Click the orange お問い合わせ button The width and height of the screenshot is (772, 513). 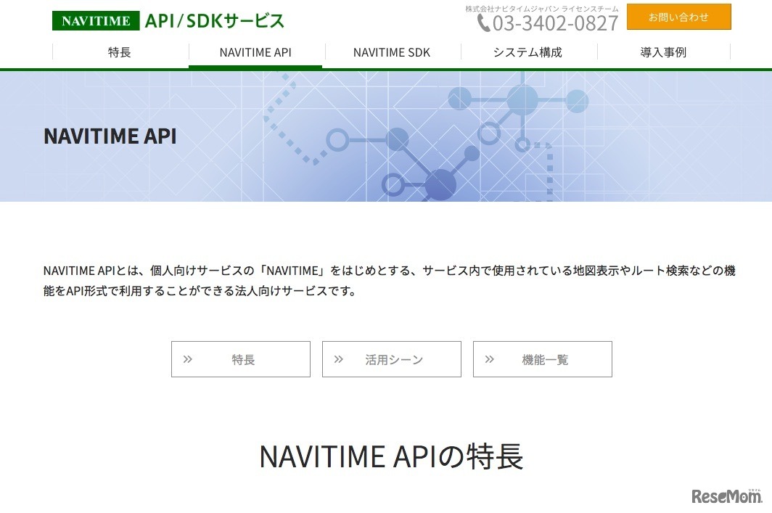678,17
